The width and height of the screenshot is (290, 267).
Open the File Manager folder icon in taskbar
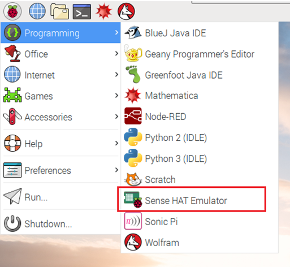59,11
